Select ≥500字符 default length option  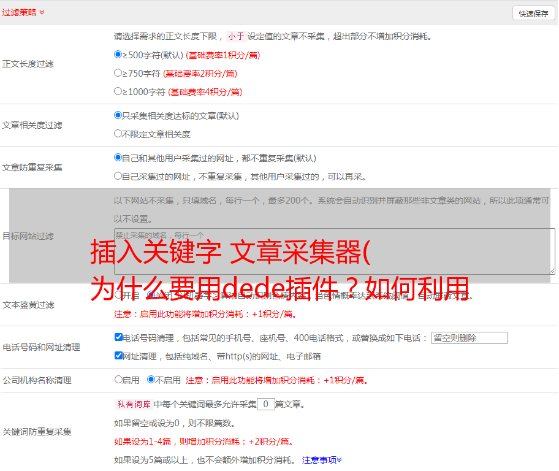[x=118, y=55]
